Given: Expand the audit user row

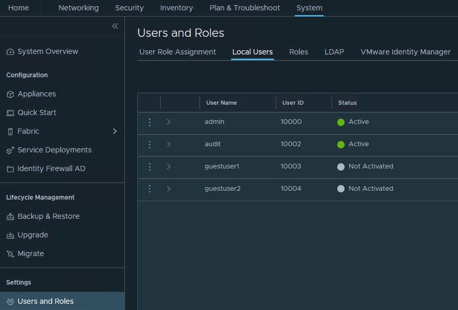Looking at the screenshot, I should click(169, 144).
